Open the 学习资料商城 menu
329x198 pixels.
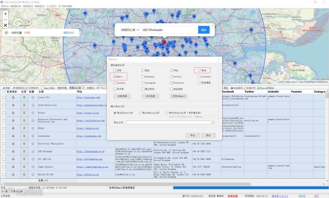[x=65, y=6]
